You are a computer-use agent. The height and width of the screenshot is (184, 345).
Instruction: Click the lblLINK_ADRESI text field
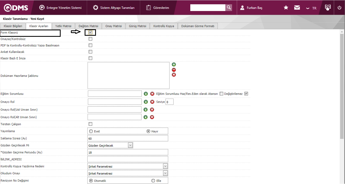(x=128, y=159)
